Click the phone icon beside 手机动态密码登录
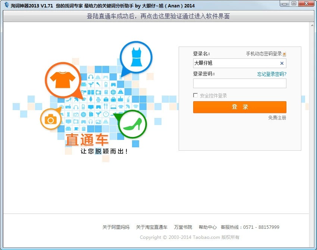The width and height of the screenshot is (317, 250). [x=284, y=54]
